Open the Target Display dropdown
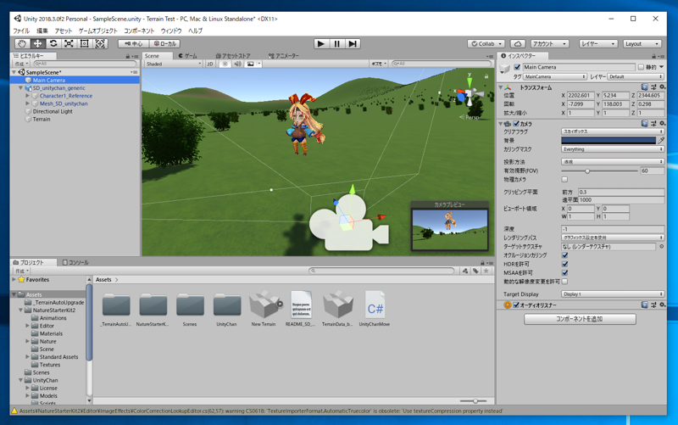 (x=613, y=294)
